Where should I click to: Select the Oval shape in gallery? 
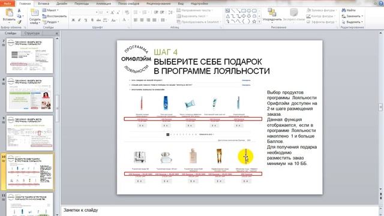249,11
